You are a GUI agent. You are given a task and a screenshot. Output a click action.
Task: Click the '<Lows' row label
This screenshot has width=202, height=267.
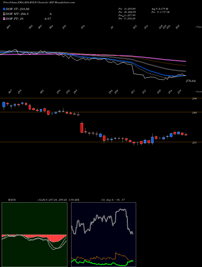pos(198,91)
